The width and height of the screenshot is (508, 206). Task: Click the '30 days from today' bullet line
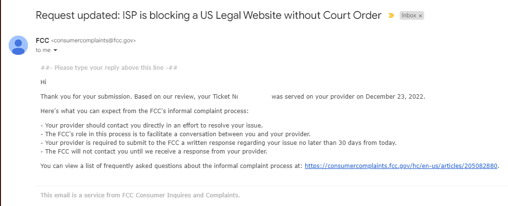[218, 143]
